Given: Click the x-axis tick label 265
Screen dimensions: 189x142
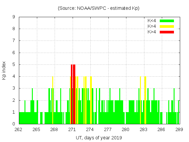Looking at the screenshot, I should point(36,129).
